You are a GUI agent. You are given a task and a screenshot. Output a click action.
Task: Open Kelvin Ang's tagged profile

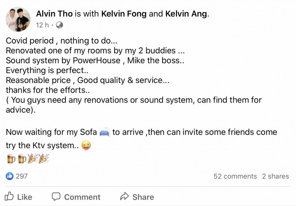(186, 14)
